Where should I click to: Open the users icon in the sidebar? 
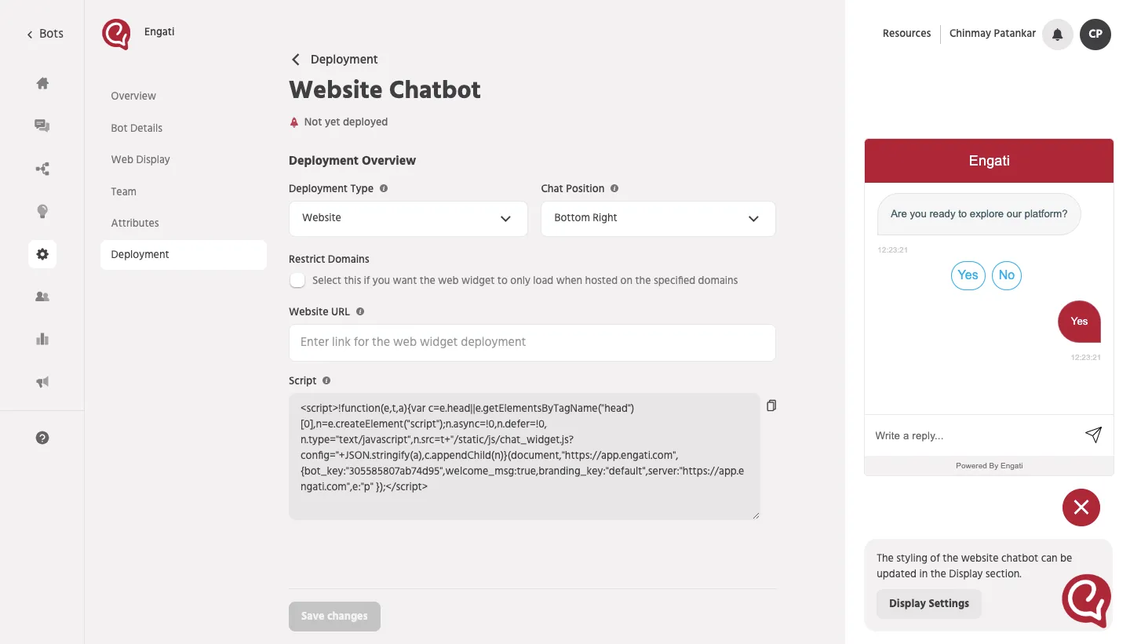coord(42,297)
